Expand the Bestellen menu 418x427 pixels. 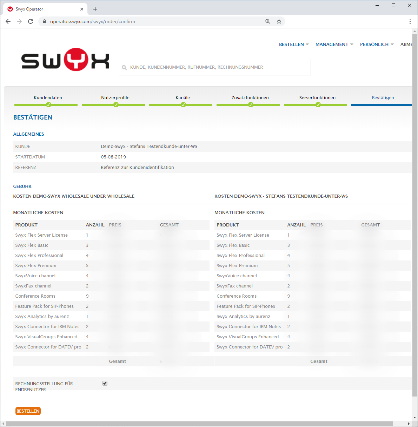(x=294, y=44)
